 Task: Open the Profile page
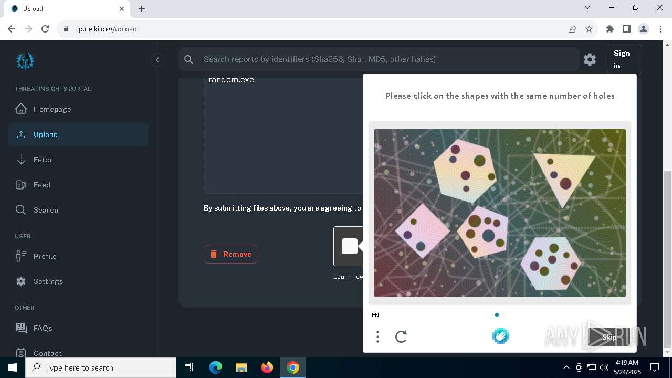[x=79, y=256]
